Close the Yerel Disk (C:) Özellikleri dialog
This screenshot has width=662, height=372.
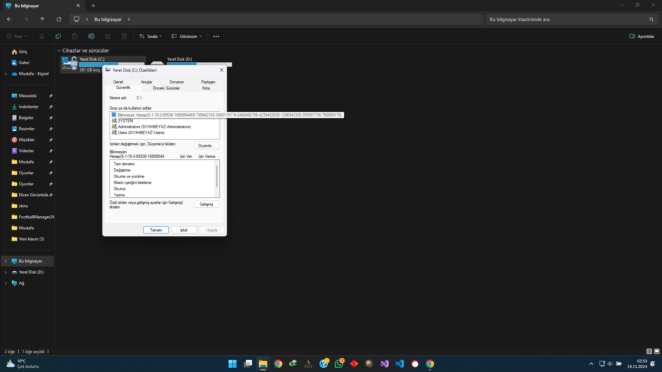[222, 70]
